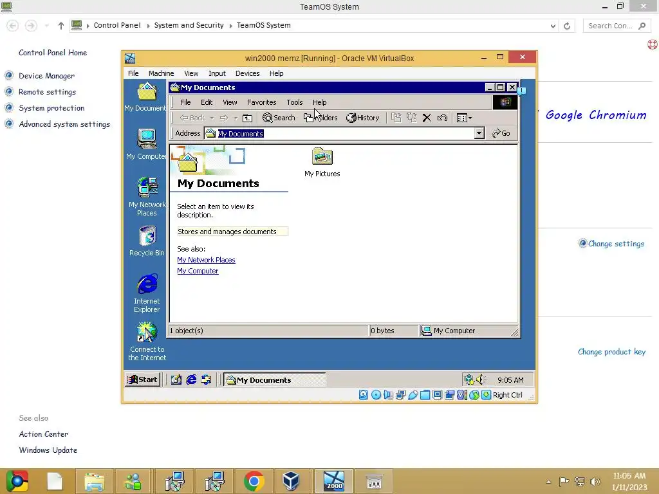Click the Forward arrow toolbar button
This screenshot has height=494, width=659.
224,118
